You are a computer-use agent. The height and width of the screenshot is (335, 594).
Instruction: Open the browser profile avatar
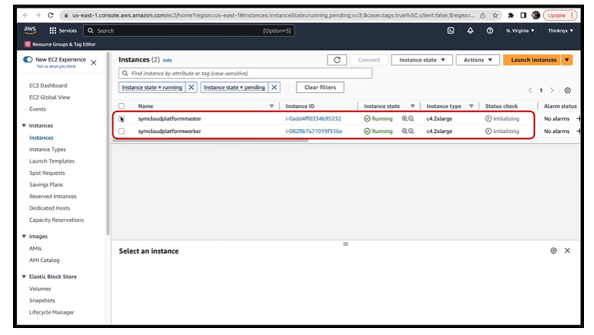coord(536,15)
